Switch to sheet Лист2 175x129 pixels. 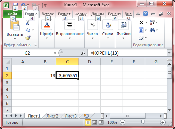tap(52, 116)
